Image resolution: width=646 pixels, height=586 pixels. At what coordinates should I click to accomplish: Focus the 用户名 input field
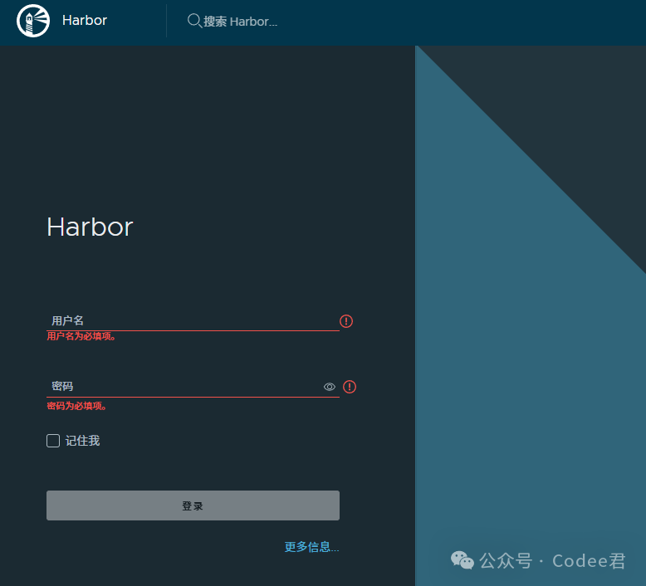coord(193,320)
